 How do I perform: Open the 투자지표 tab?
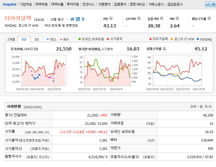click(x=73, y=4)
